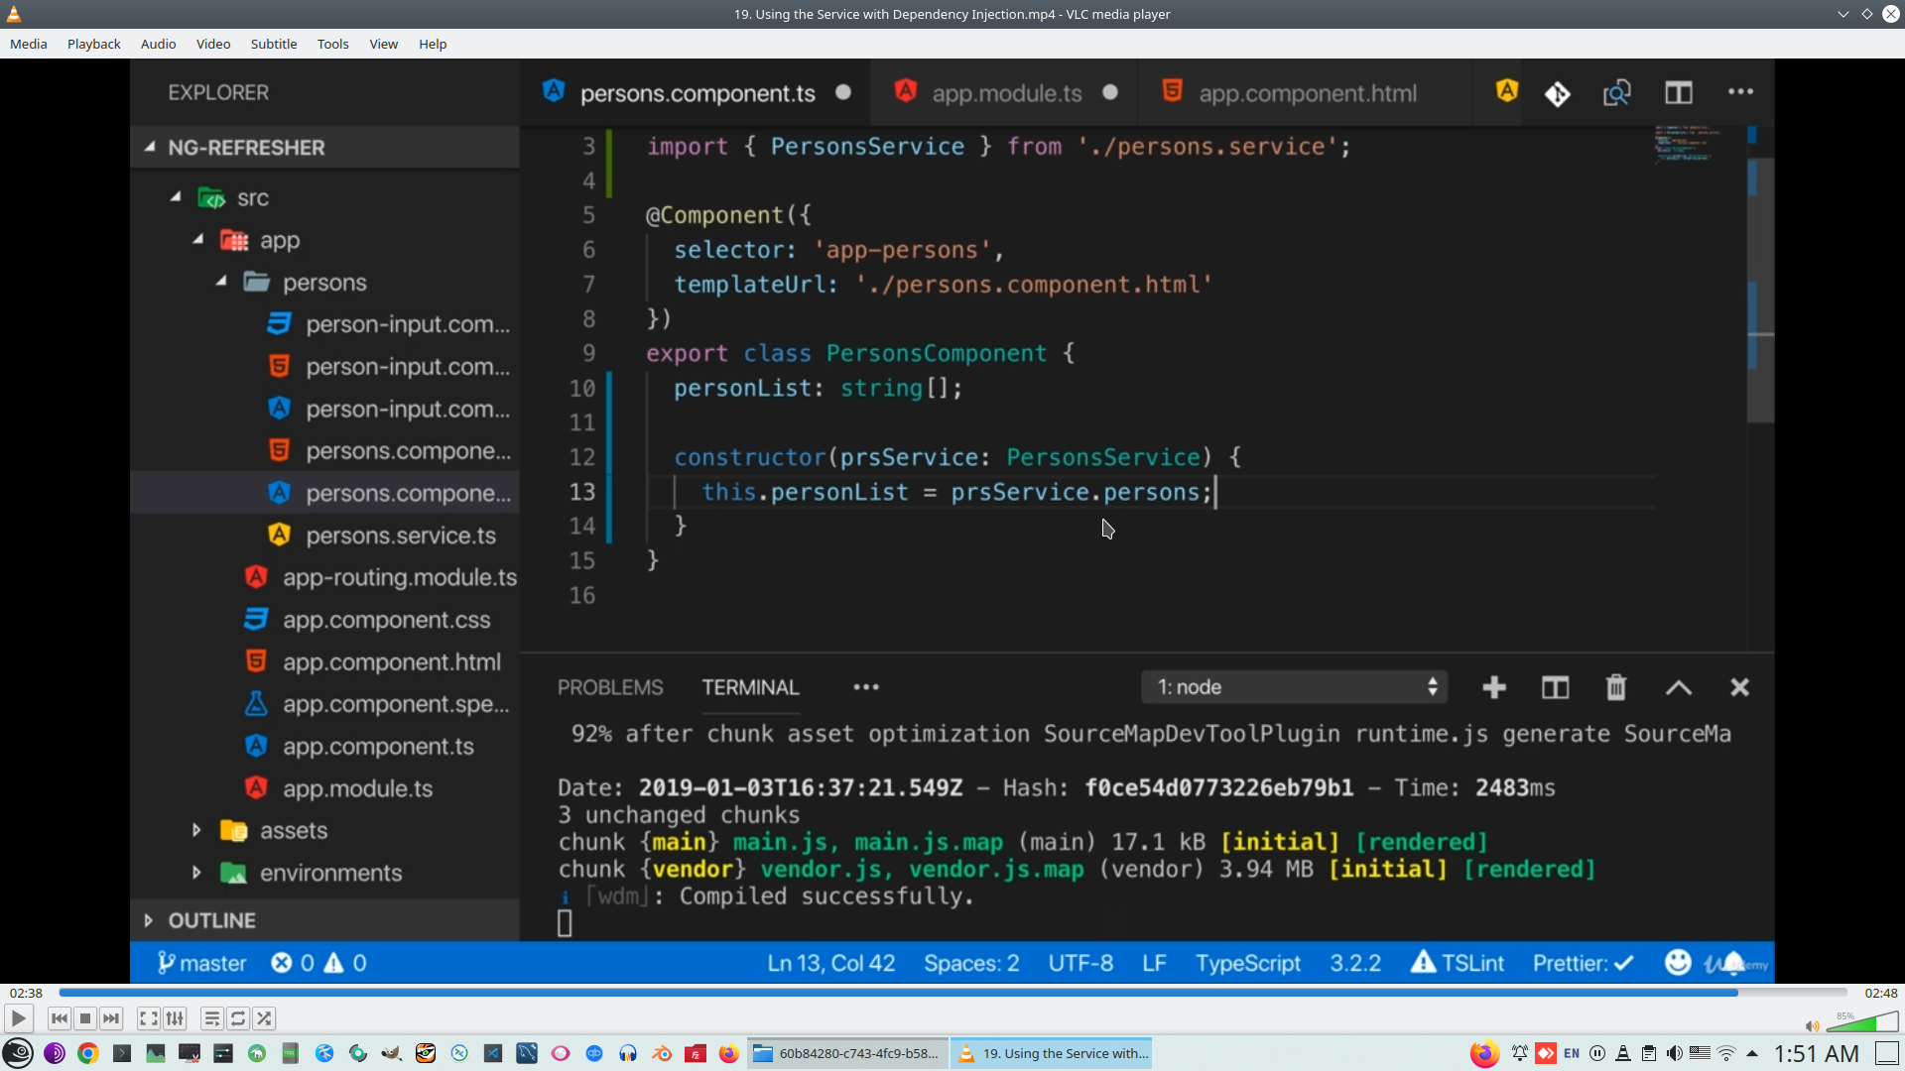
Task: Click the elapsed time 02:38 label
Action: [x=26, y=993]
